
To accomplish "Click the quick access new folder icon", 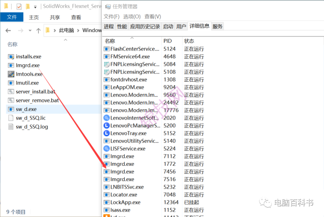I will [x=27, y=7].
